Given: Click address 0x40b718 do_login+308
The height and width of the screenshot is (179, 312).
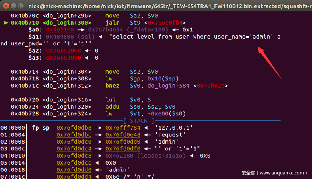Looking at the screenshot, I should pyautogui.click(x=51, y=79).
